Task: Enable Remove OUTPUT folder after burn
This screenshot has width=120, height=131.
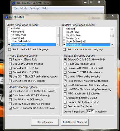Action: [x=65, y=72]
